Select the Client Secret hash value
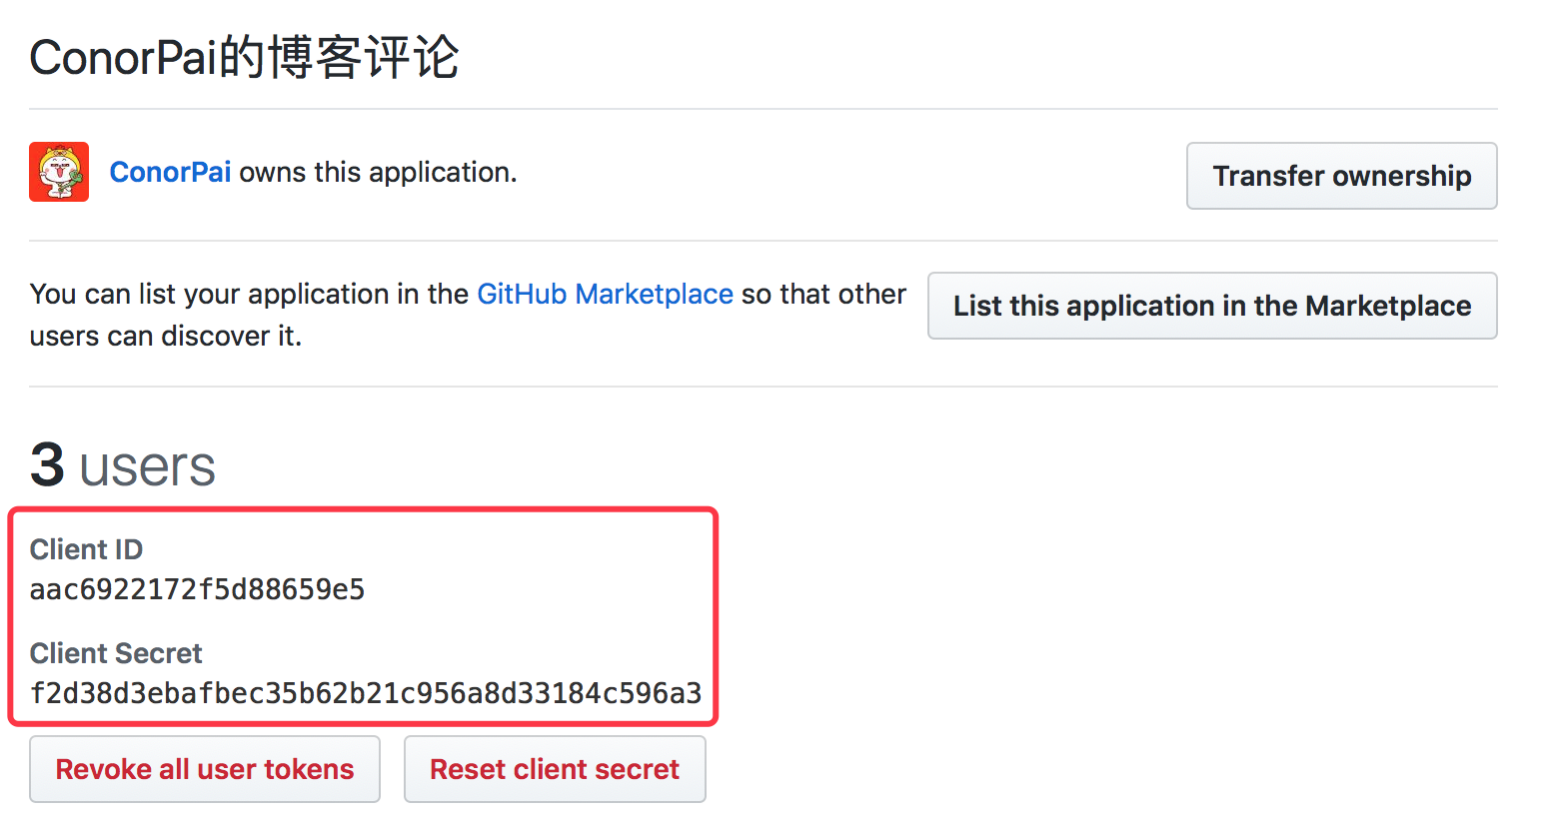This screenshot has height=825, width=1559. (366, 693)
